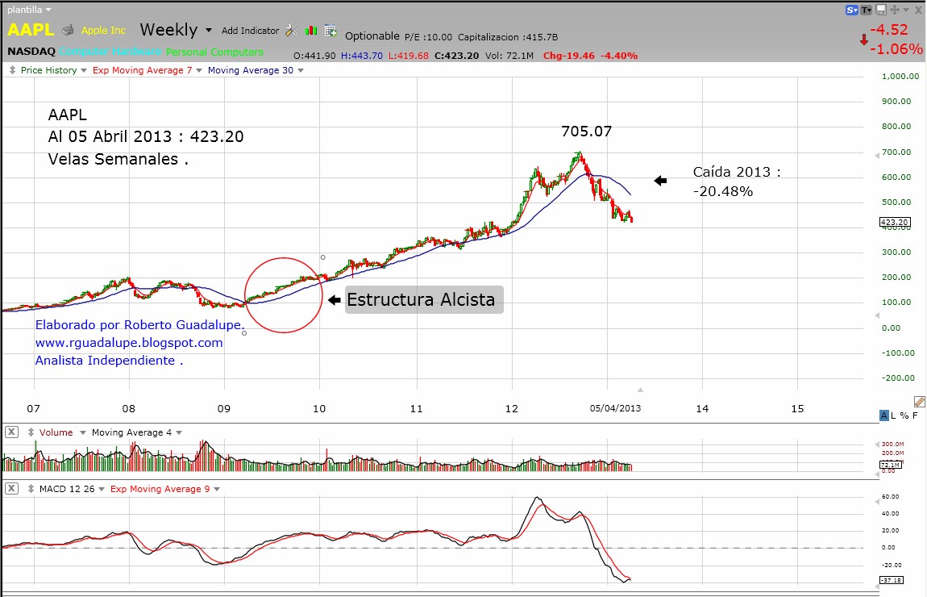Click the 05/04/2013 date label on time axis
The width and height of the screenshot is (927, 597).
tap(615, 408)
